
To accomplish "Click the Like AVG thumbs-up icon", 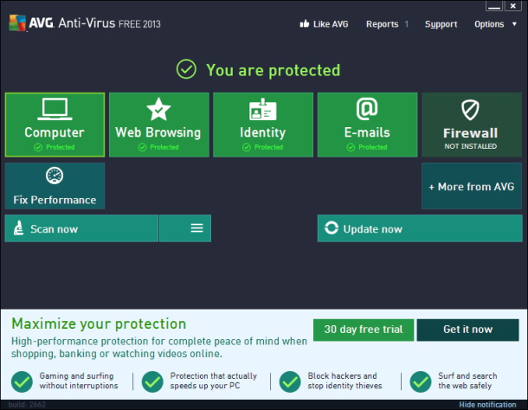I will (305, 24).
